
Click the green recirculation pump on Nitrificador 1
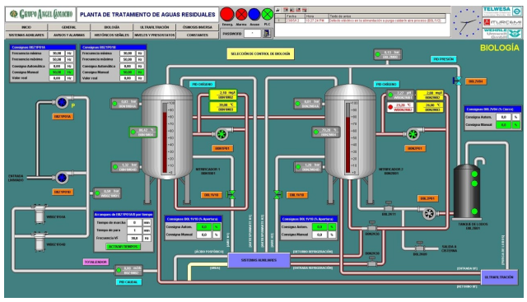tap(222, 134)
